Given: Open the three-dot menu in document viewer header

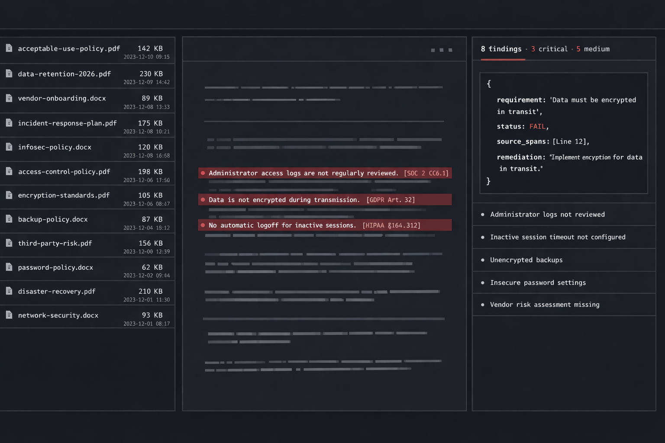Looking at the screenshot, I should point(441,50).
